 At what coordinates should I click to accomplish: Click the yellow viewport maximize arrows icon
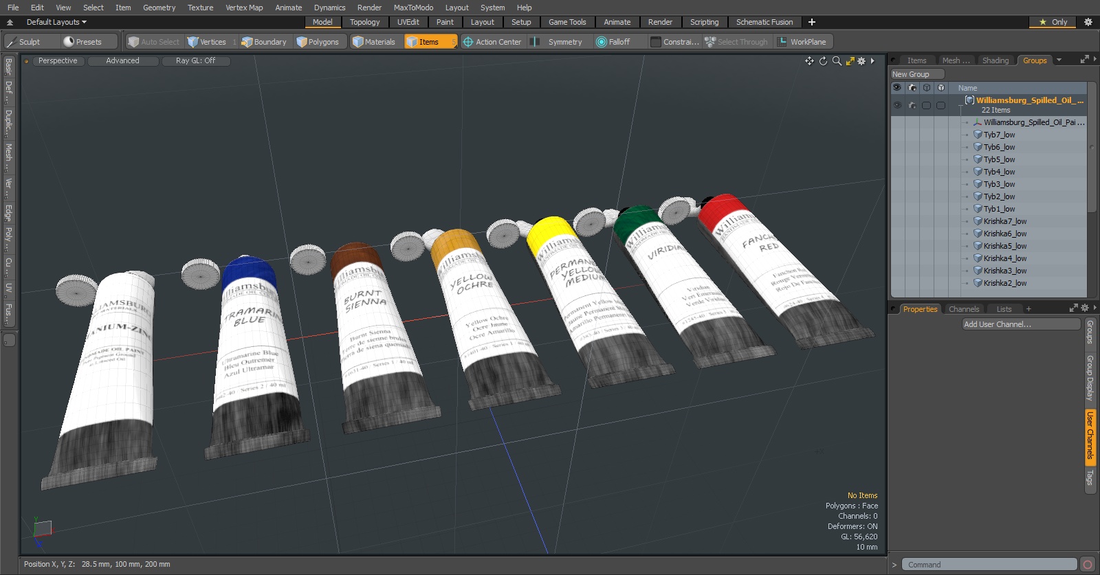pos(850,61)
